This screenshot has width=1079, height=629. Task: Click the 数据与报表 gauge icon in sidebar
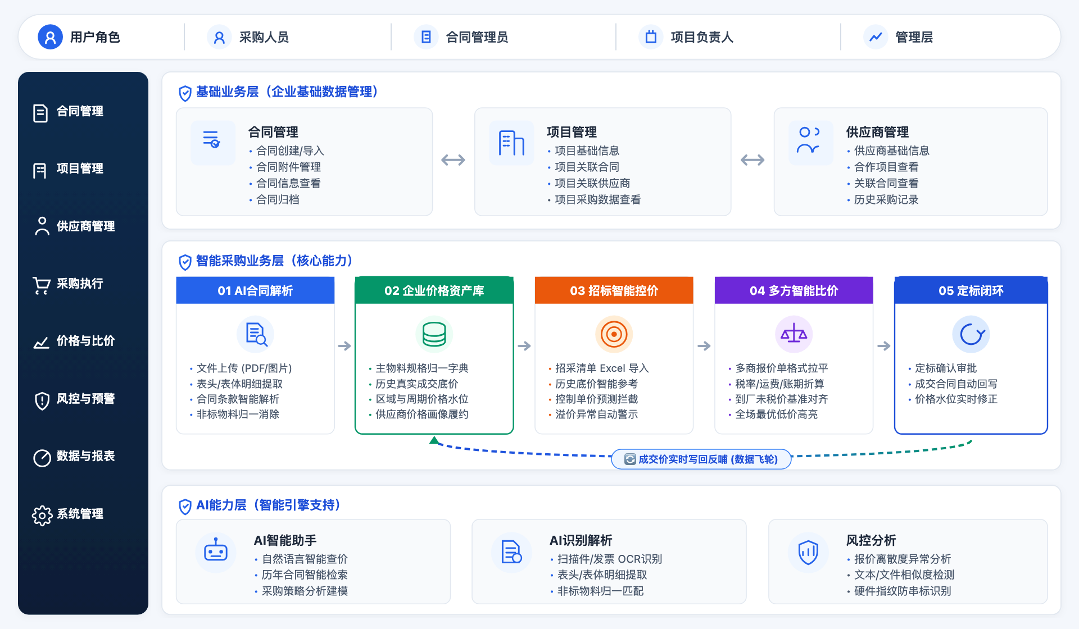click(x=42, y=458)
